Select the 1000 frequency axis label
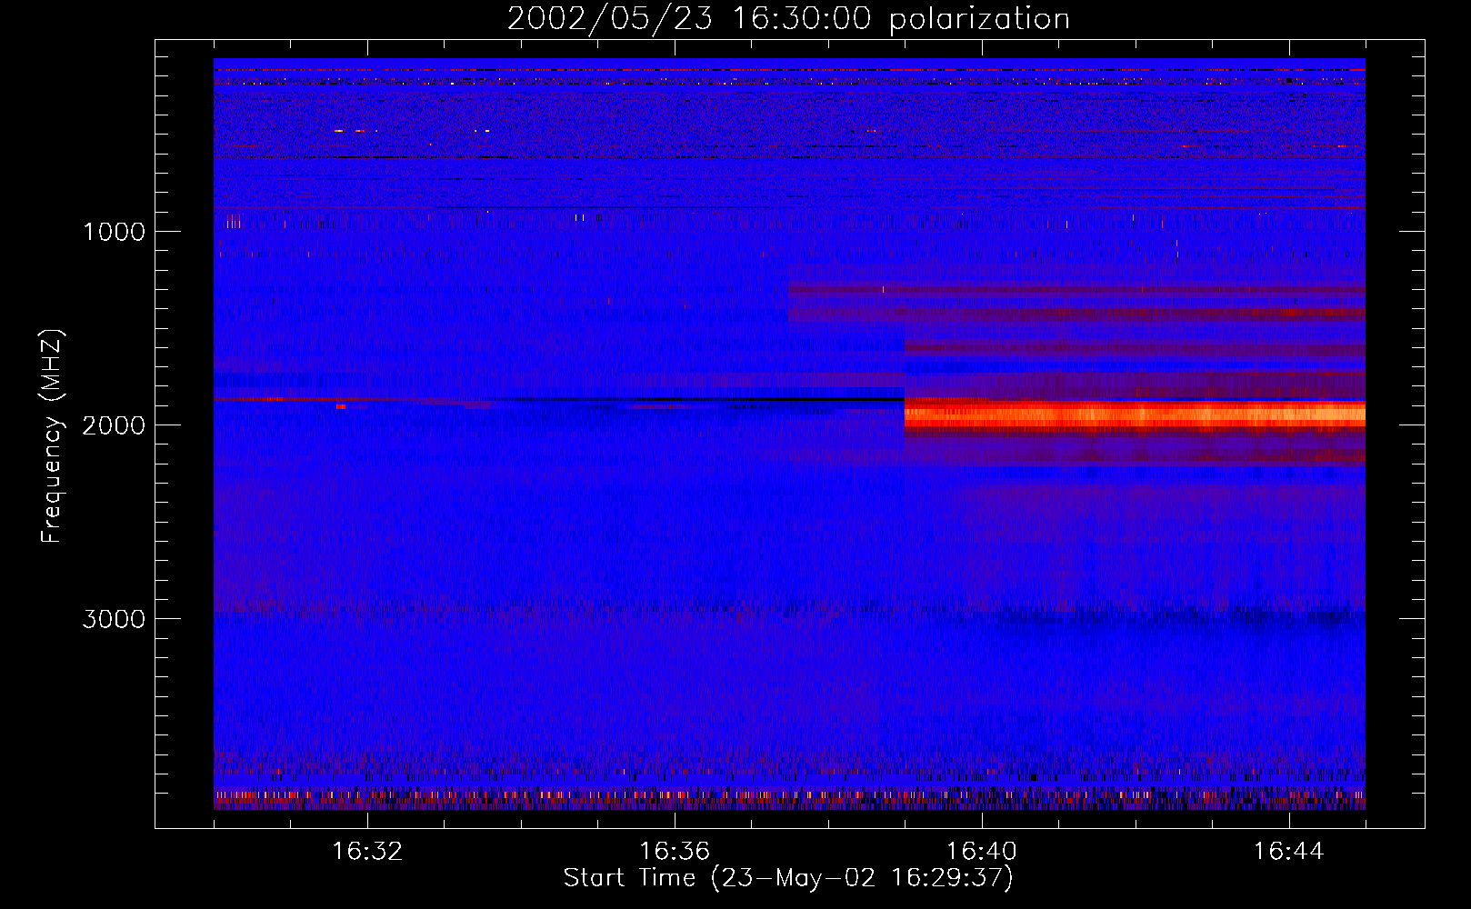This screenshot has height=909, width=1471. (x=114, y=232)
